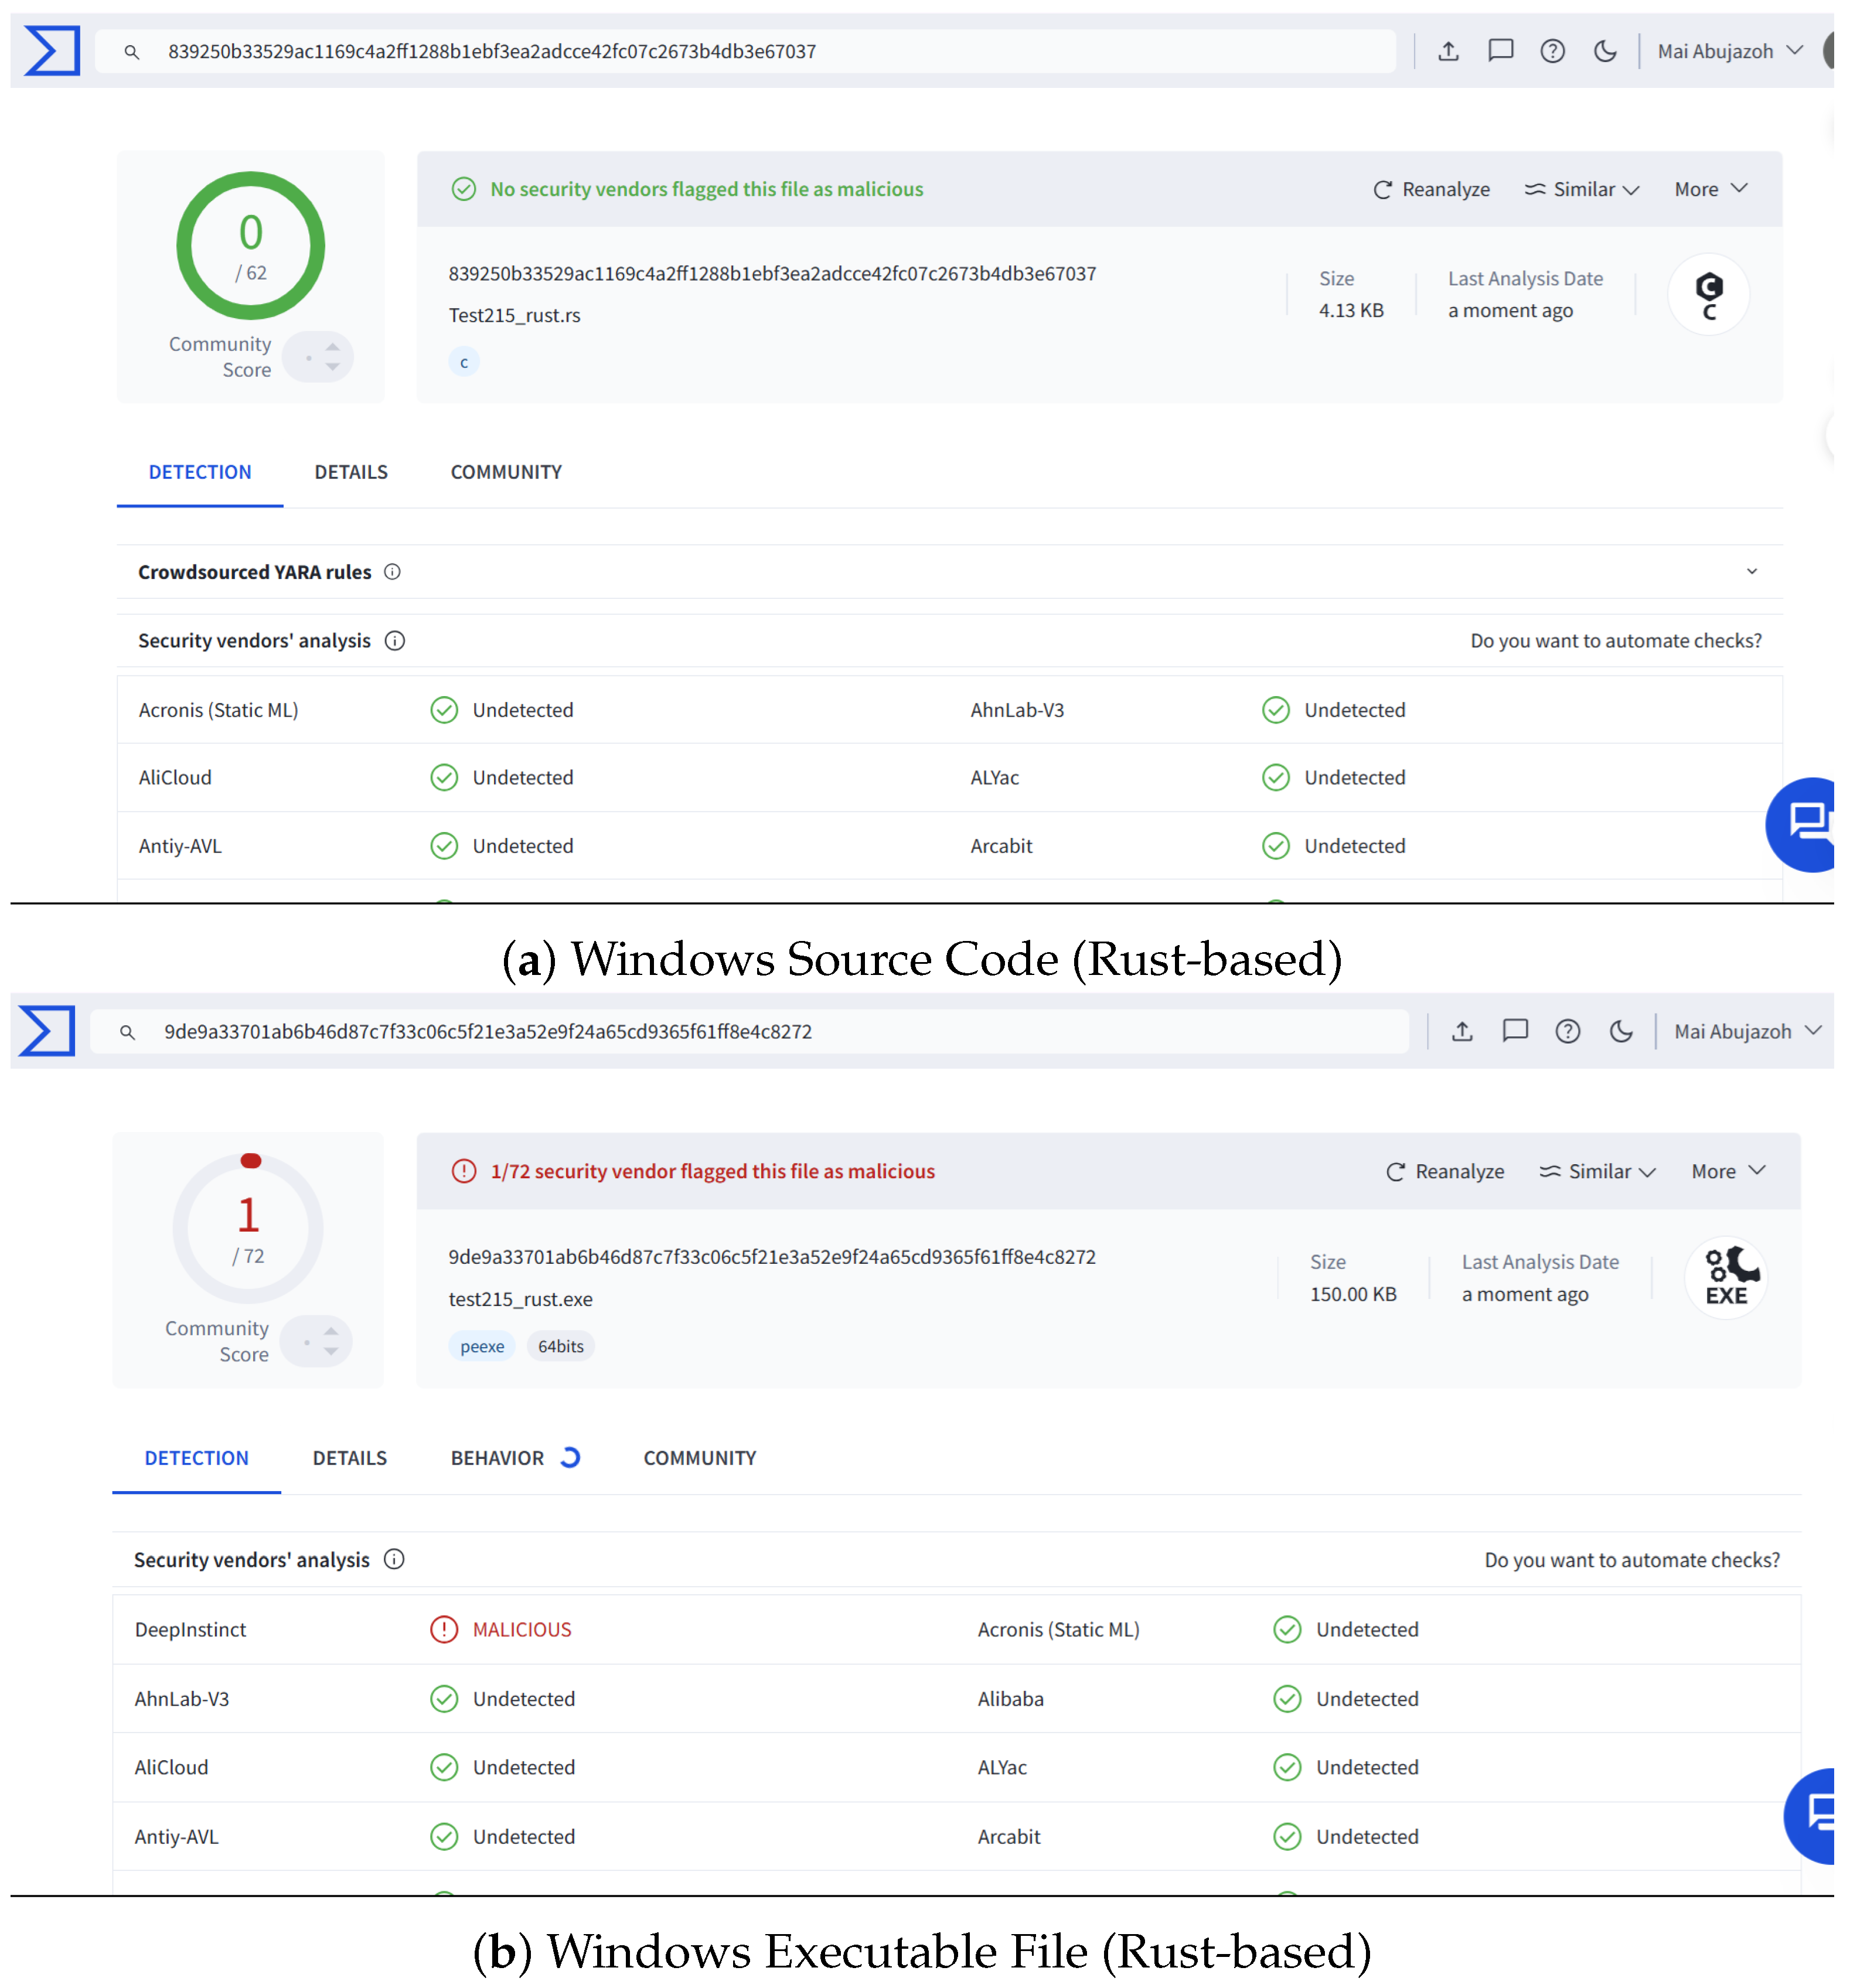Open More dropdown in red malicious banner
The image size is (1850, 1988).
click(1728, 1170)
